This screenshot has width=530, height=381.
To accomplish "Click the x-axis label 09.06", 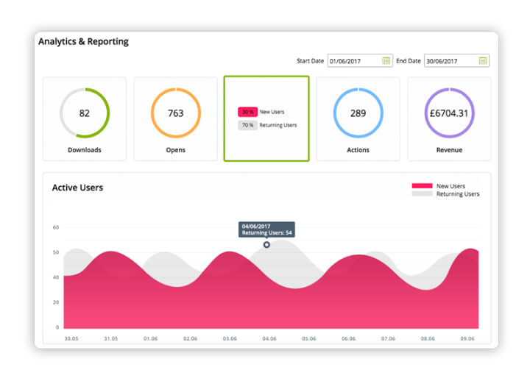I will coord(467,338).
